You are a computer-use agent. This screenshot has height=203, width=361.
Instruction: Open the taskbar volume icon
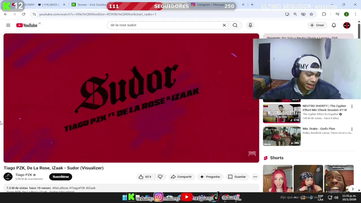(x=336, y=198)
